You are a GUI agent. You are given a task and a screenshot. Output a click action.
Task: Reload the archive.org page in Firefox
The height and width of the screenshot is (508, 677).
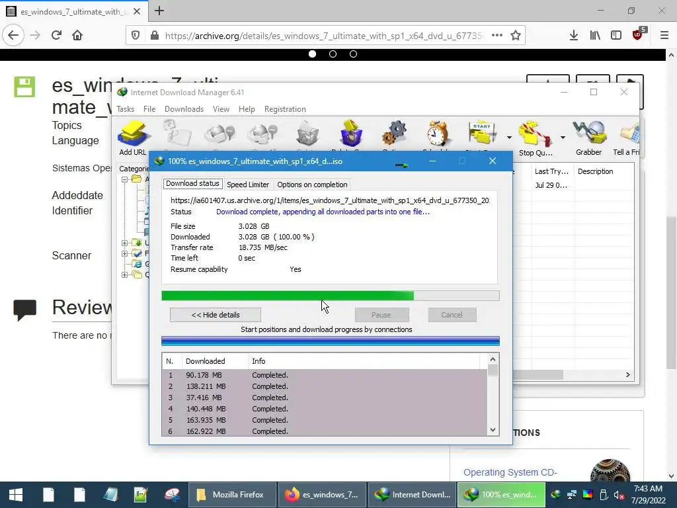[x=56, y=35]
